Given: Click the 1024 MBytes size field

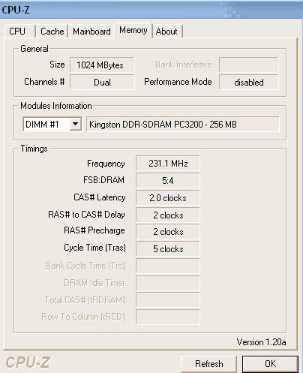Looking at the screenshot, I should [102, 65].
